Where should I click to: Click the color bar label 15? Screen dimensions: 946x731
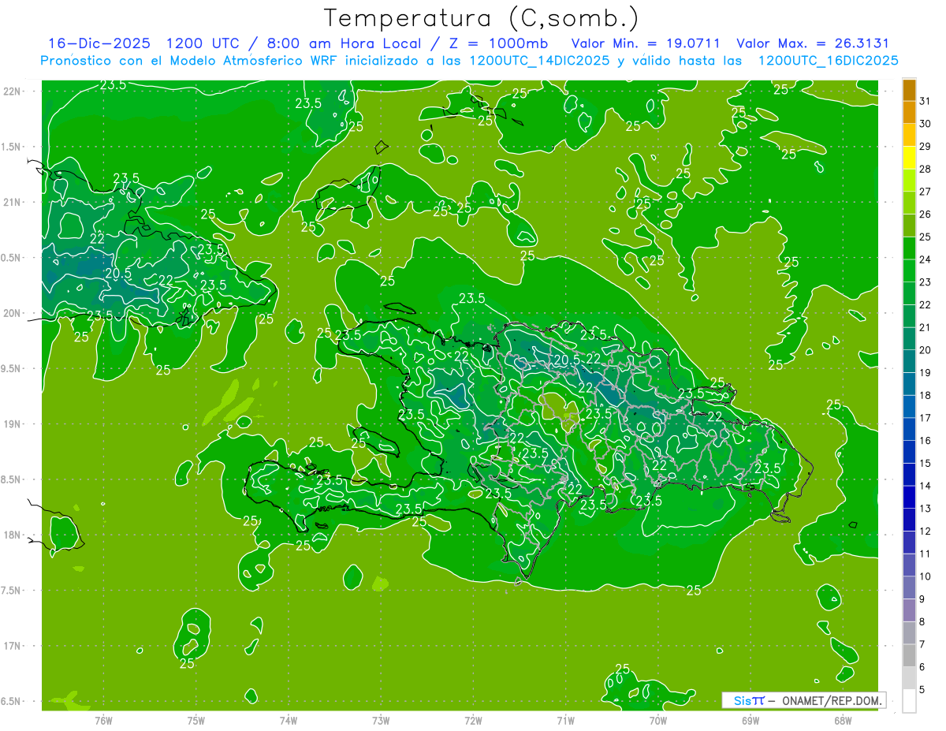926,464
